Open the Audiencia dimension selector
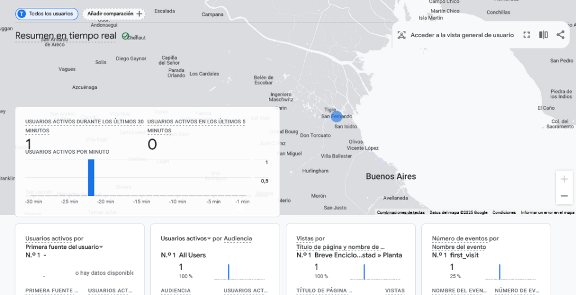Viewport: 576px width, 295px height. click(237, 239)
